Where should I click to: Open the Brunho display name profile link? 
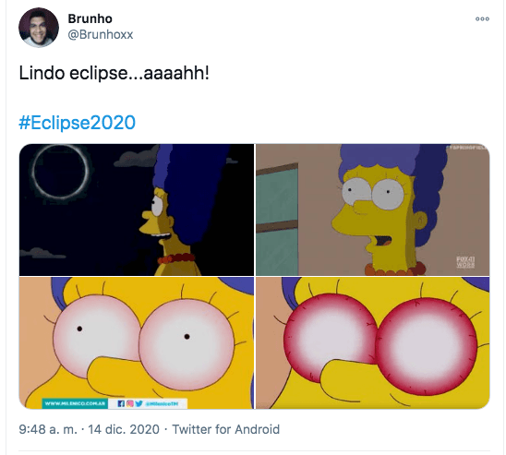(x=90, y=18)
